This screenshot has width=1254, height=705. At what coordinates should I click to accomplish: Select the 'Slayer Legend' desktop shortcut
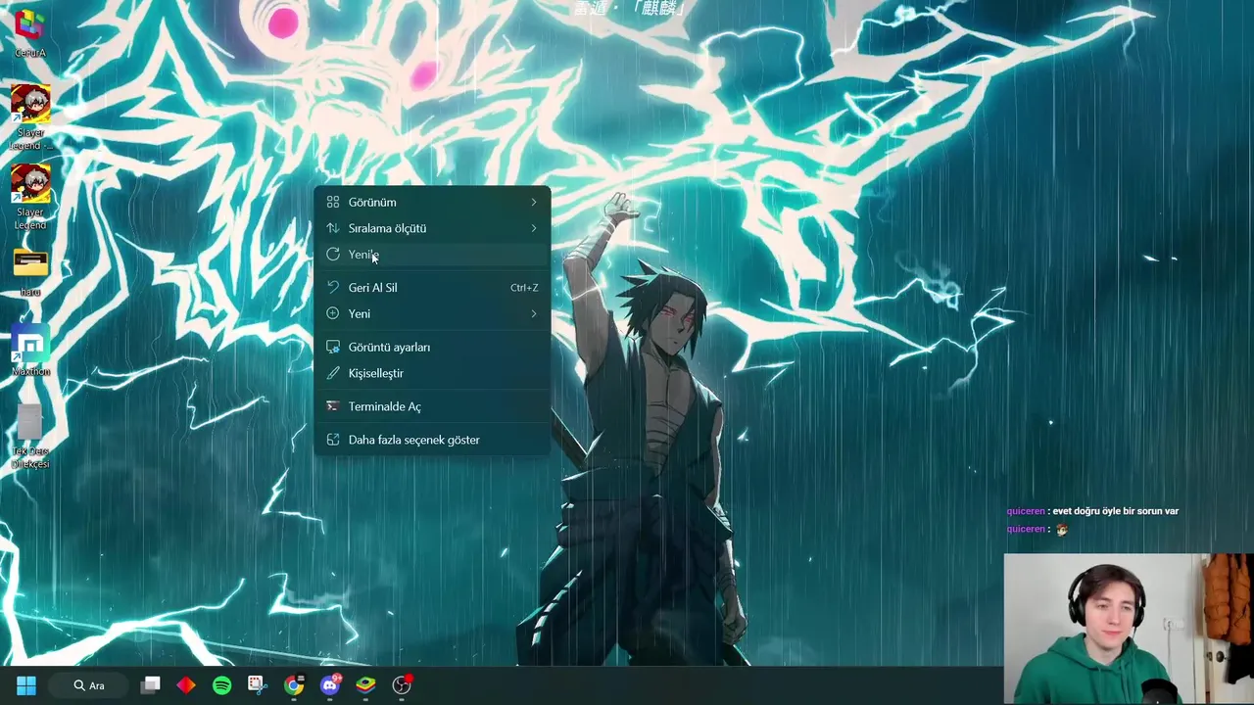[x=30, y=197]
